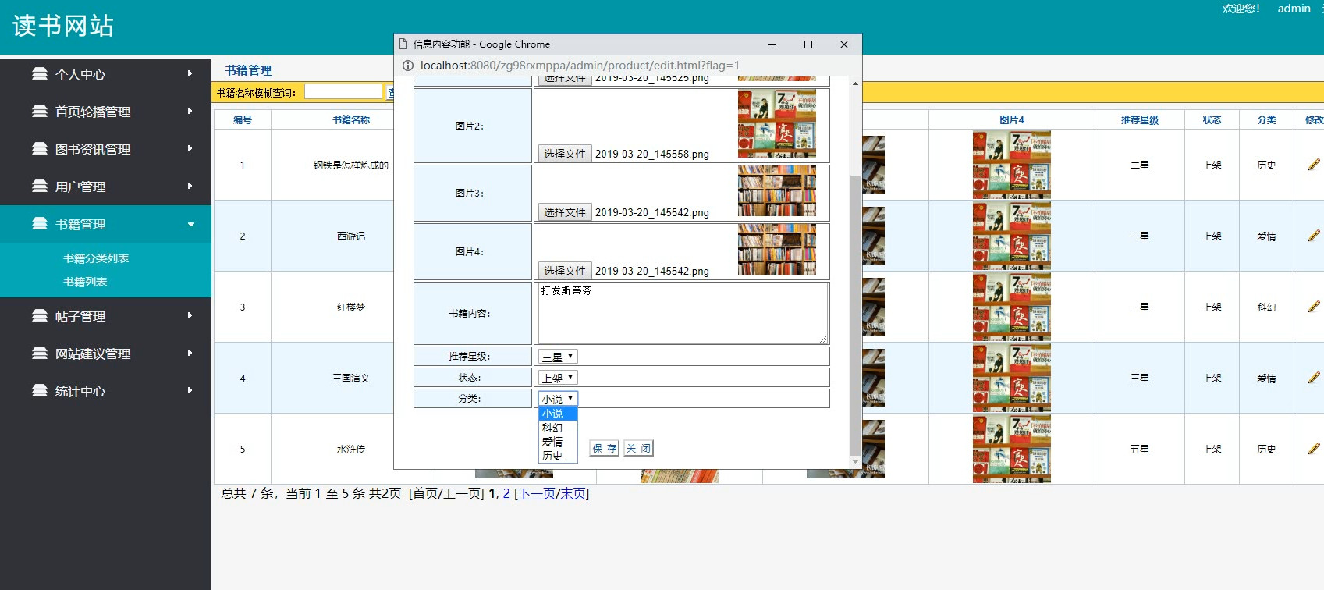Screen dimensions: 1324x590
Task: Click the edit pencil for 三国演义 row
Action: point(1314,378)
